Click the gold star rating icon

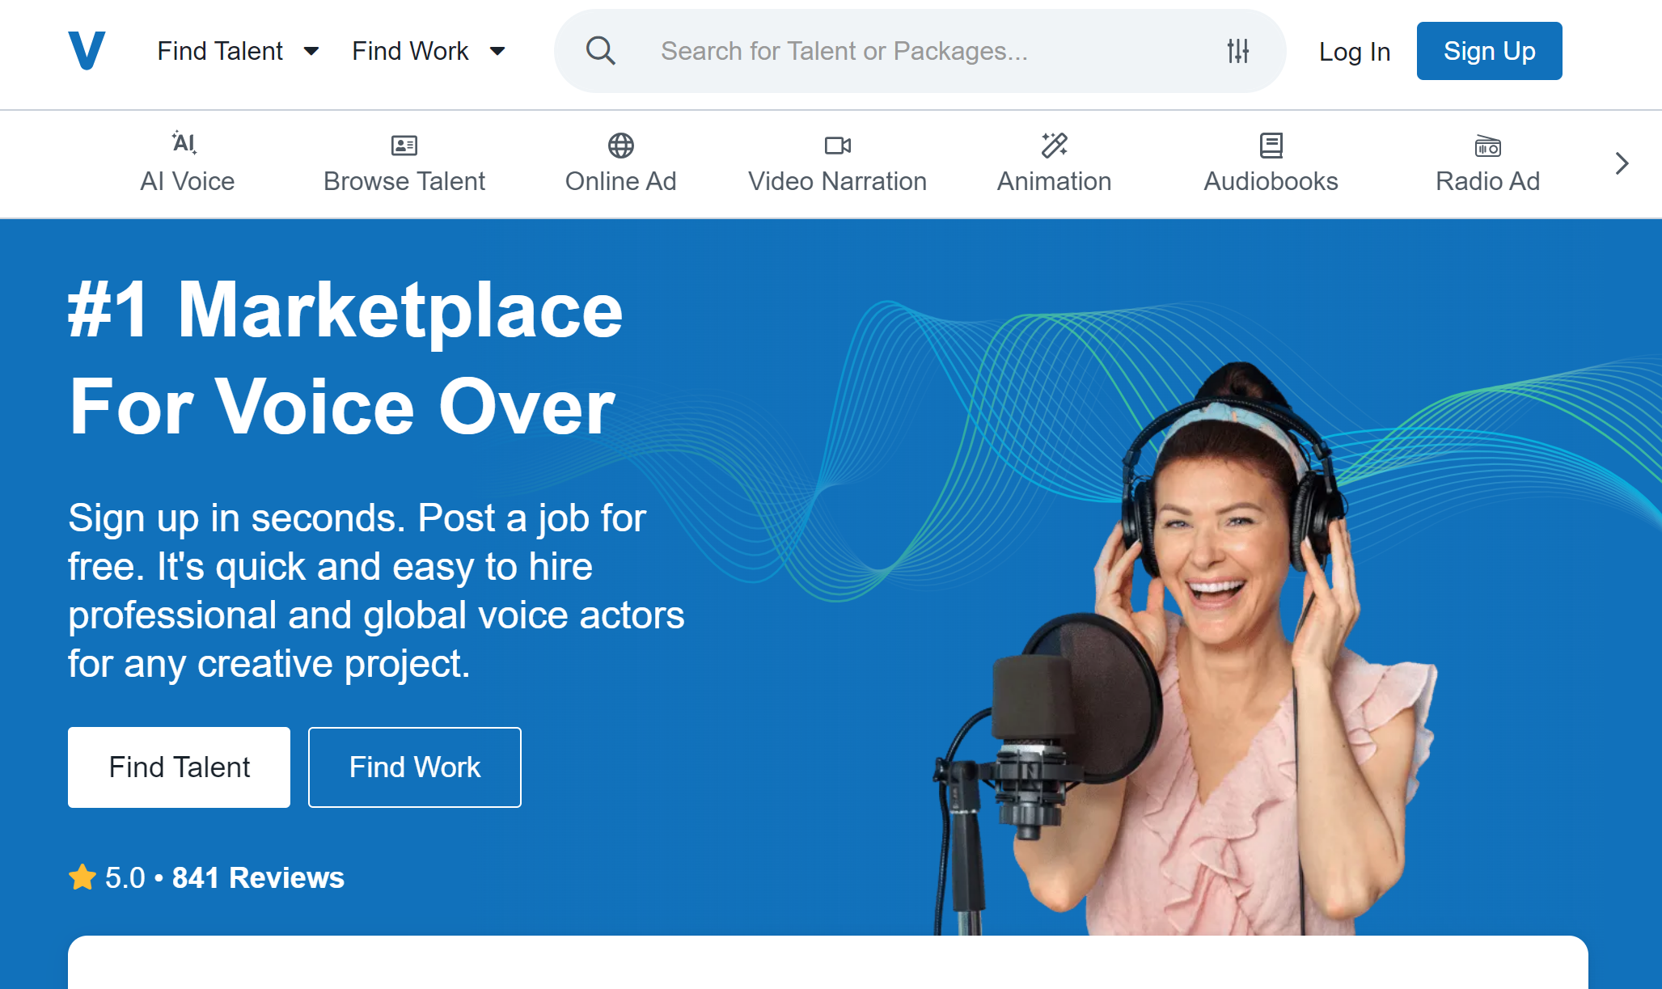tap(82, 877)
